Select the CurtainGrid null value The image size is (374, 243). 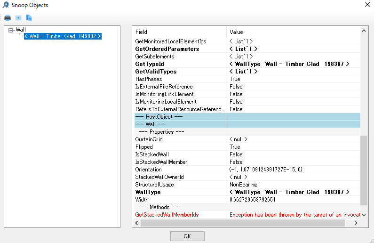[x=238, y=139]
